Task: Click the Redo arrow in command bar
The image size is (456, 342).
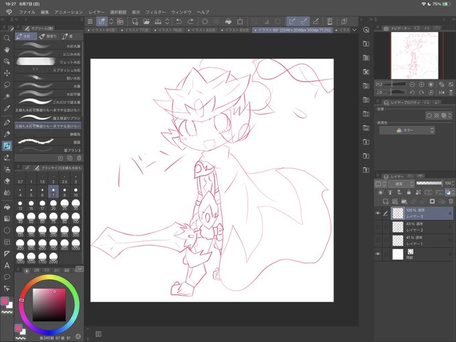Action: (x=190, y=21)
